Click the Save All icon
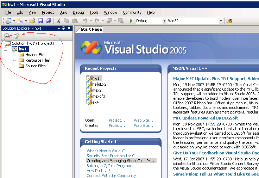Image resolution: width=259 pixels, height=178 pixels. coord(49,21)
